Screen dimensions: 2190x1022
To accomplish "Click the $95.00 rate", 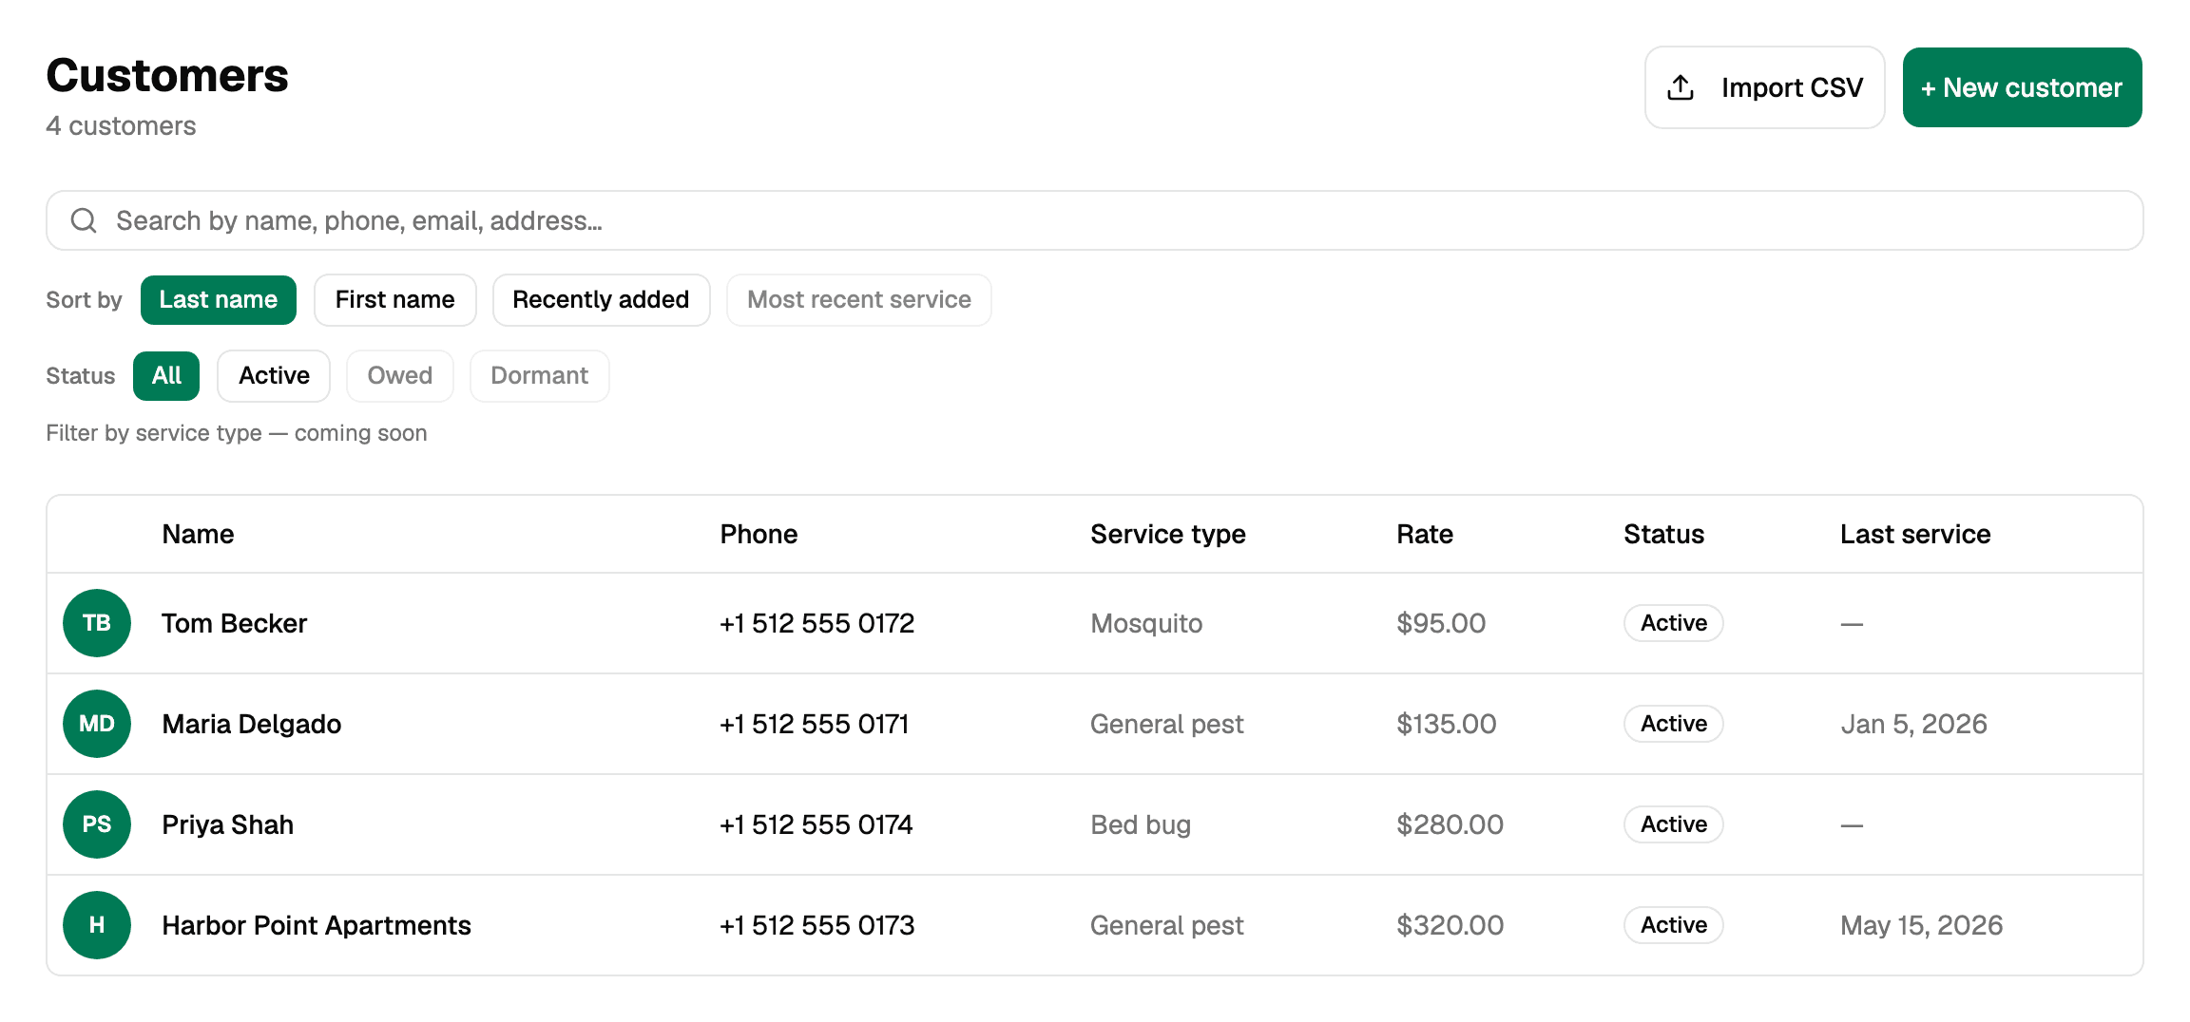I will click(x=1441, y=623).
